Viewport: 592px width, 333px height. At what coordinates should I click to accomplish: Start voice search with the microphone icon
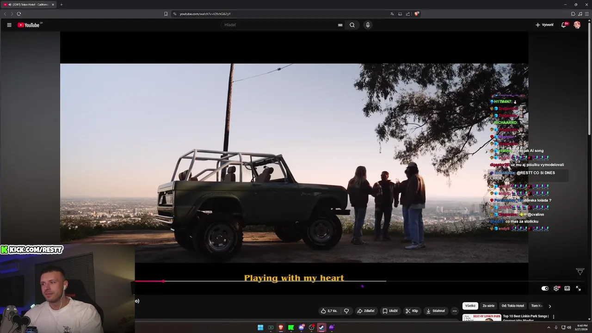(368, 25)
